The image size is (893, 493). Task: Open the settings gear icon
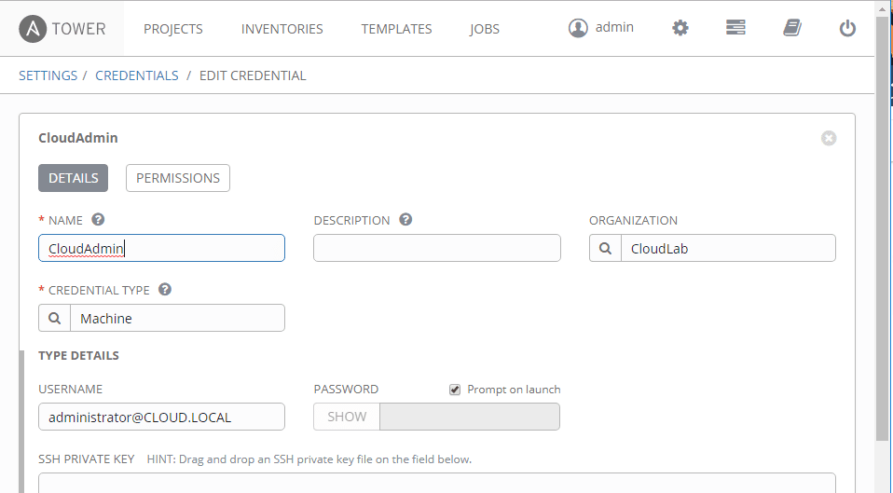[680, 28]
